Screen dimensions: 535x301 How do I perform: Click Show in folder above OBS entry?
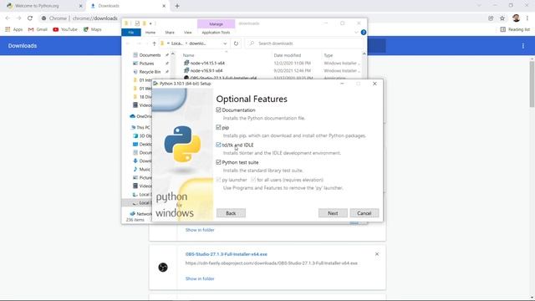[200, 230]
